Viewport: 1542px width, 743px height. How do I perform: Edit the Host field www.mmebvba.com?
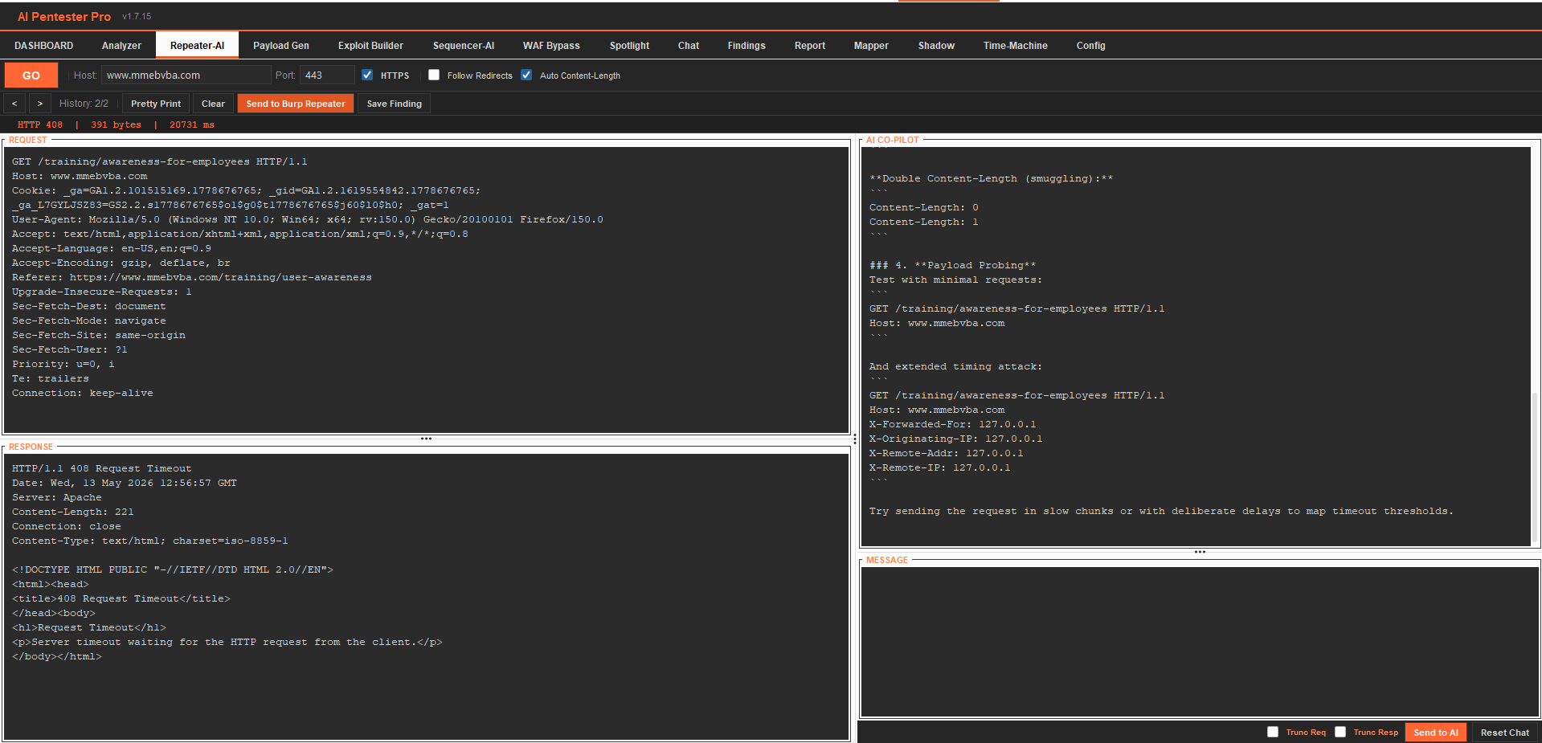click(x=186, y=76)
